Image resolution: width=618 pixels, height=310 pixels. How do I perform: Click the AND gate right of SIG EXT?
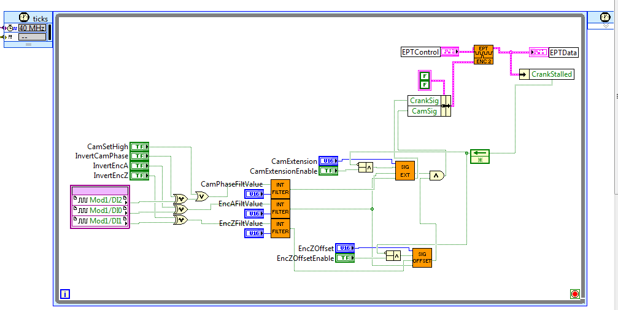pos(437,176)
